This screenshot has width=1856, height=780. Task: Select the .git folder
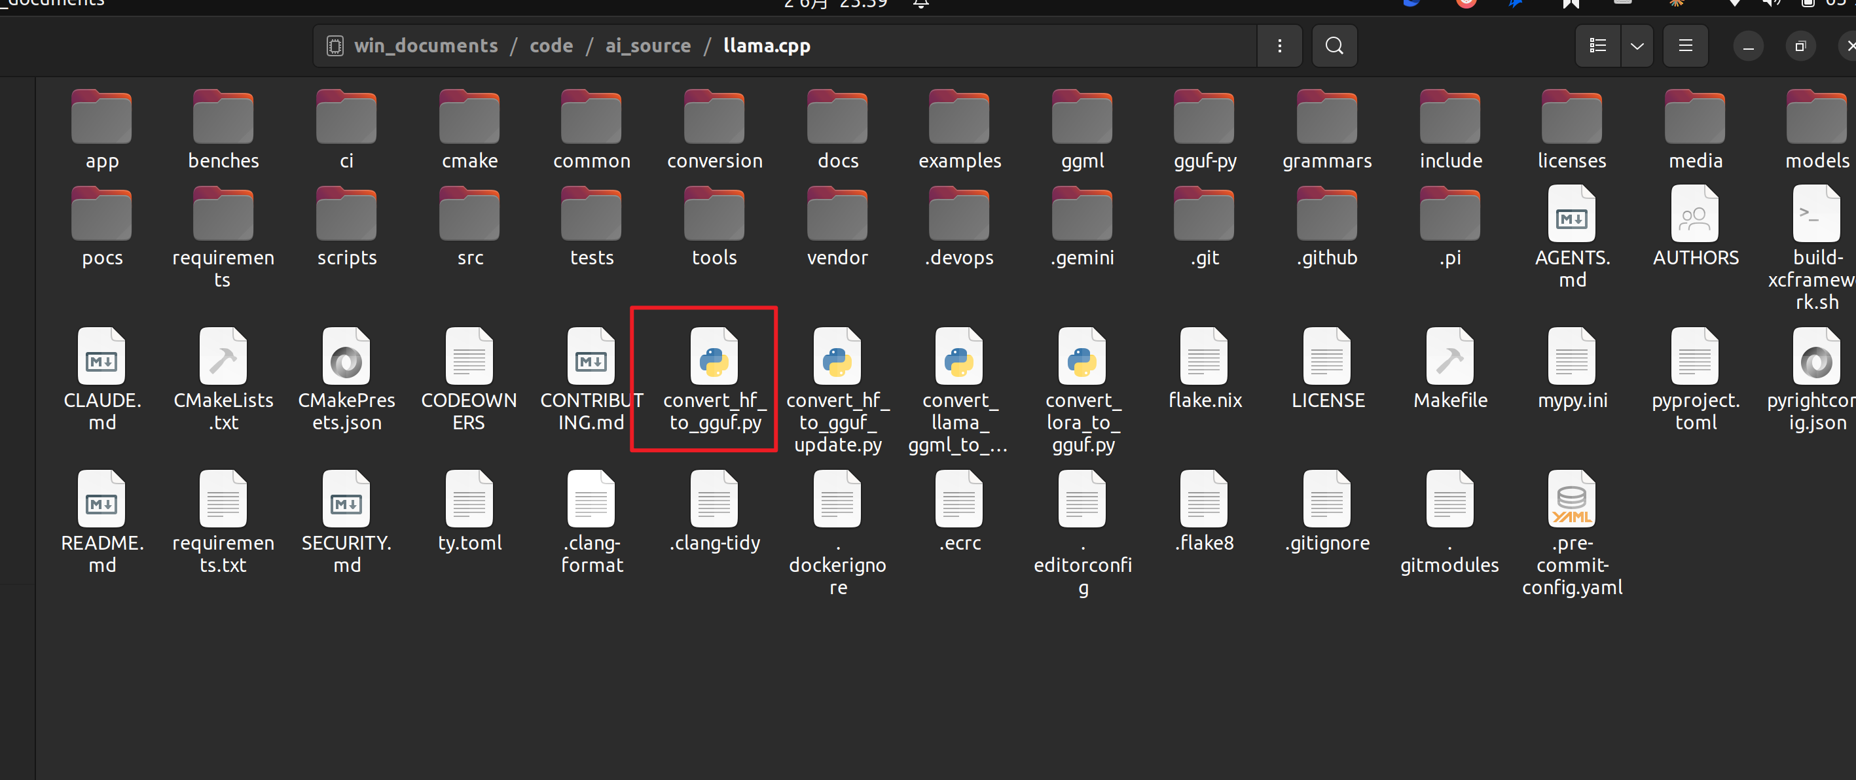click(1205, 227)
